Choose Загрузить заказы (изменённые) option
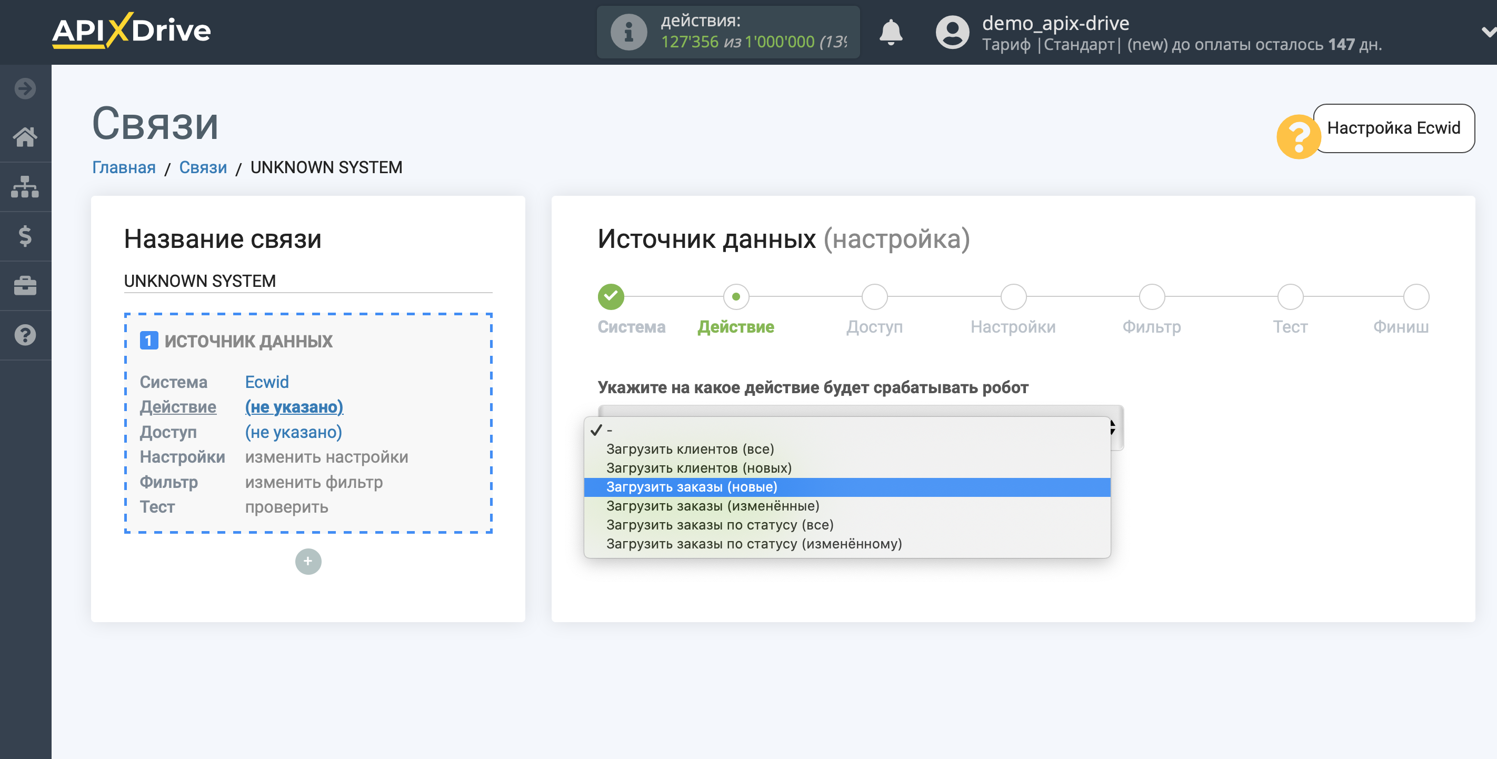Viewport: 1497px width, 759px height. (x=847, y=506)
